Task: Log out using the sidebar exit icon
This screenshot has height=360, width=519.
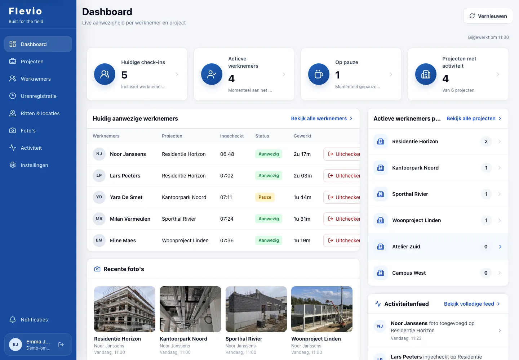Action: [x=61, y=345]
